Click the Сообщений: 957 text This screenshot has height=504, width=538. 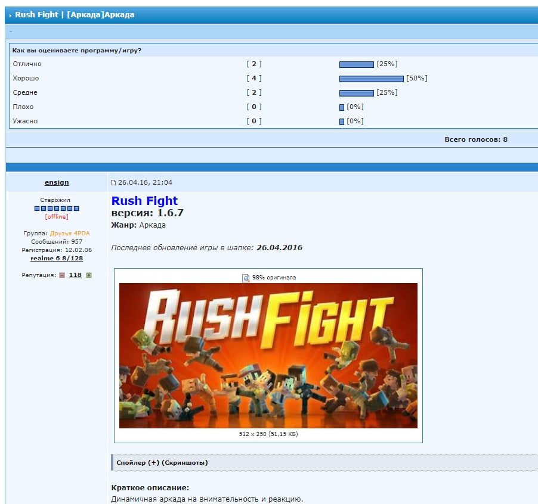pos(57,241)
